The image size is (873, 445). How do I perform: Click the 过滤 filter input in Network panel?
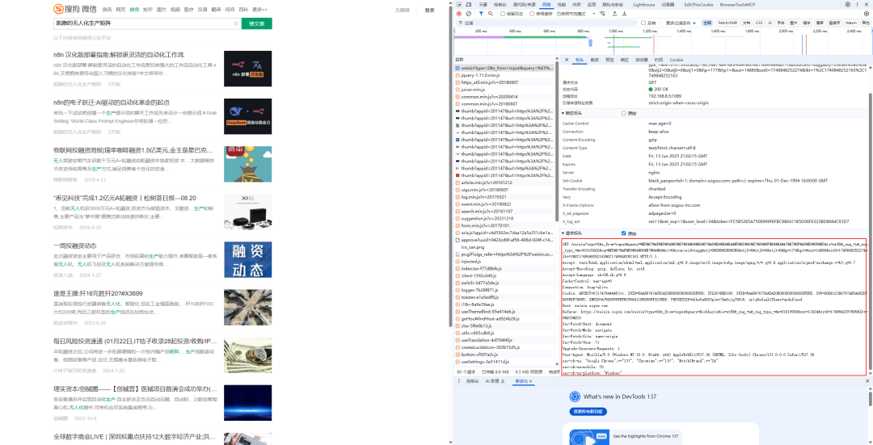548,23
